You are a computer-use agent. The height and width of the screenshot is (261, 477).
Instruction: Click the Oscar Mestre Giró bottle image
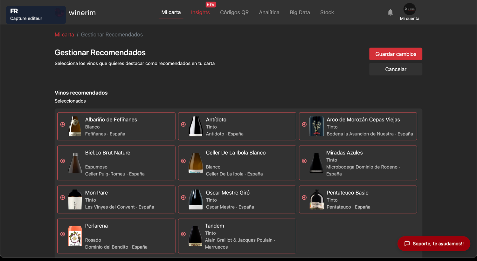click(x=196, y=199)
